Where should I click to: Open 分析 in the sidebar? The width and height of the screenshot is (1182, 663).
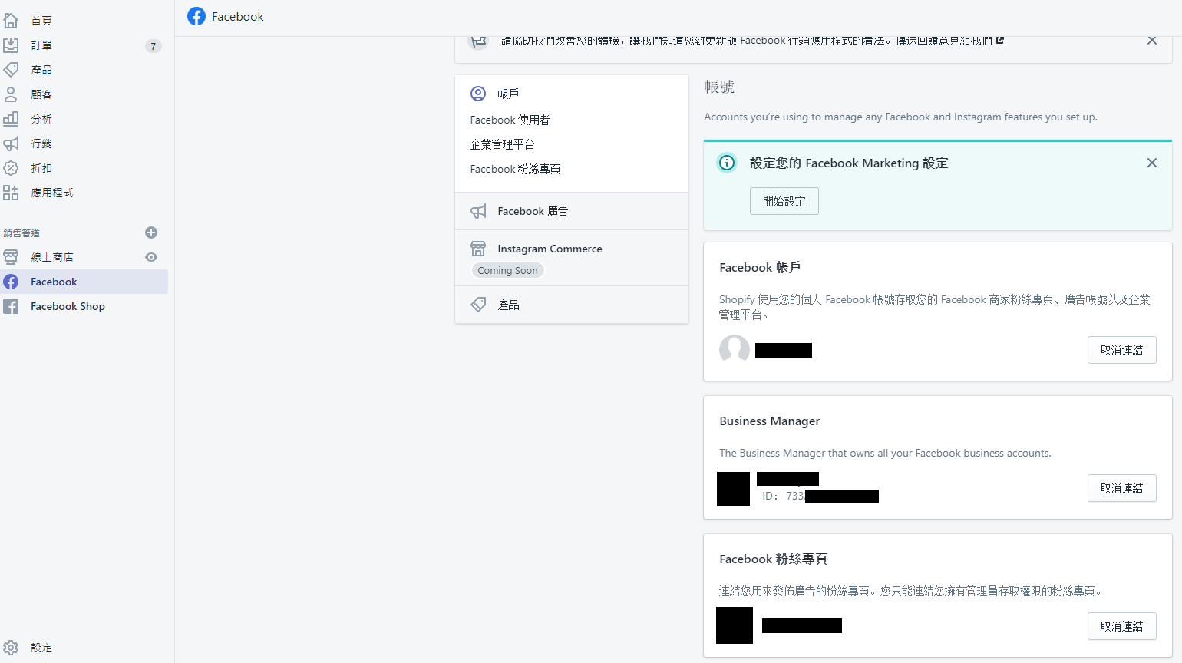41,119
